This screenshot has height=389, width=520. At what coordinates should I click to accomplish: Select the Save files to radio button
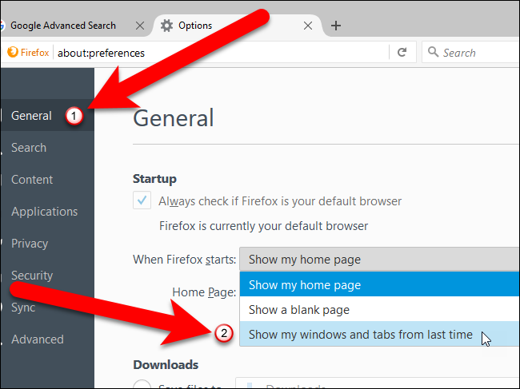click(x=142, y=385)
